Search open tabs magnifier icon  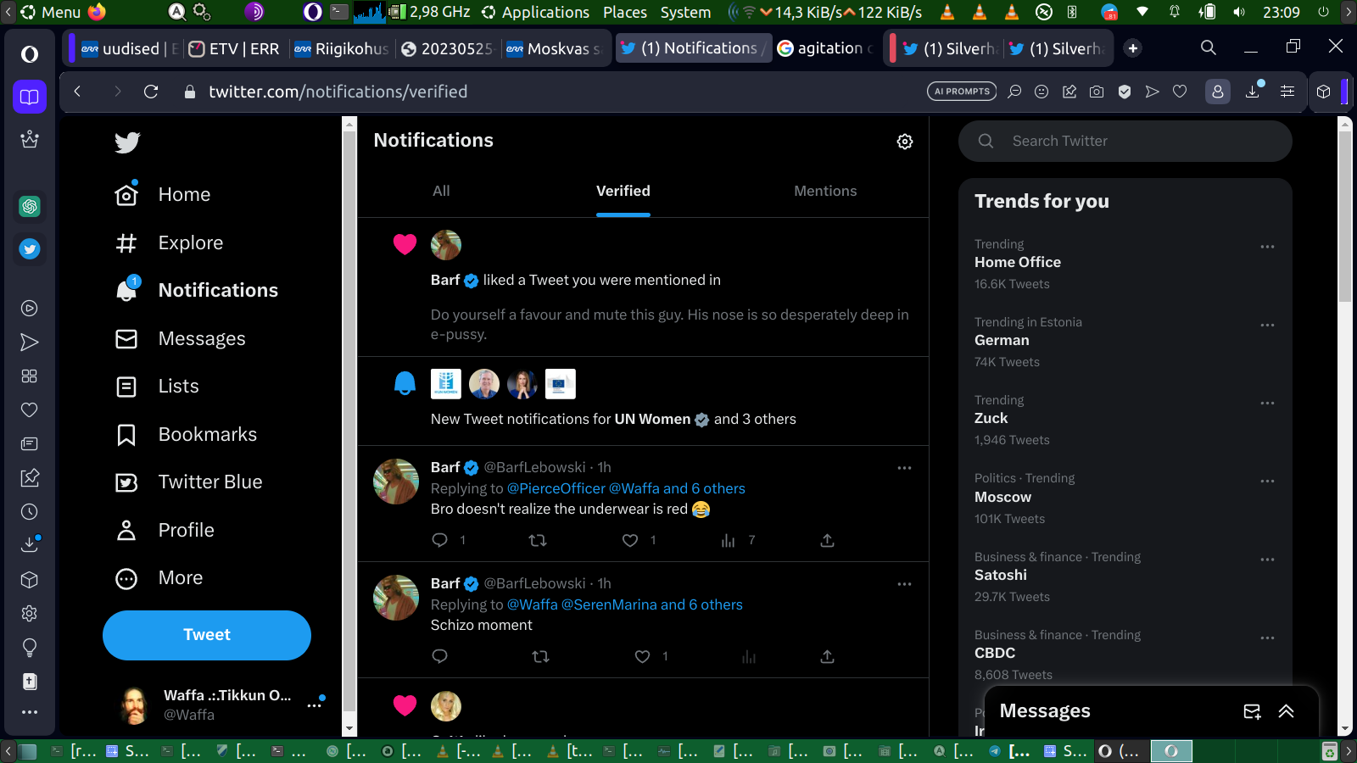click(x=1209, y=47)
